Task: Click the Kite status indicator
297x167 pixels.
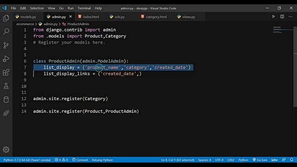Action: point(274,160)
